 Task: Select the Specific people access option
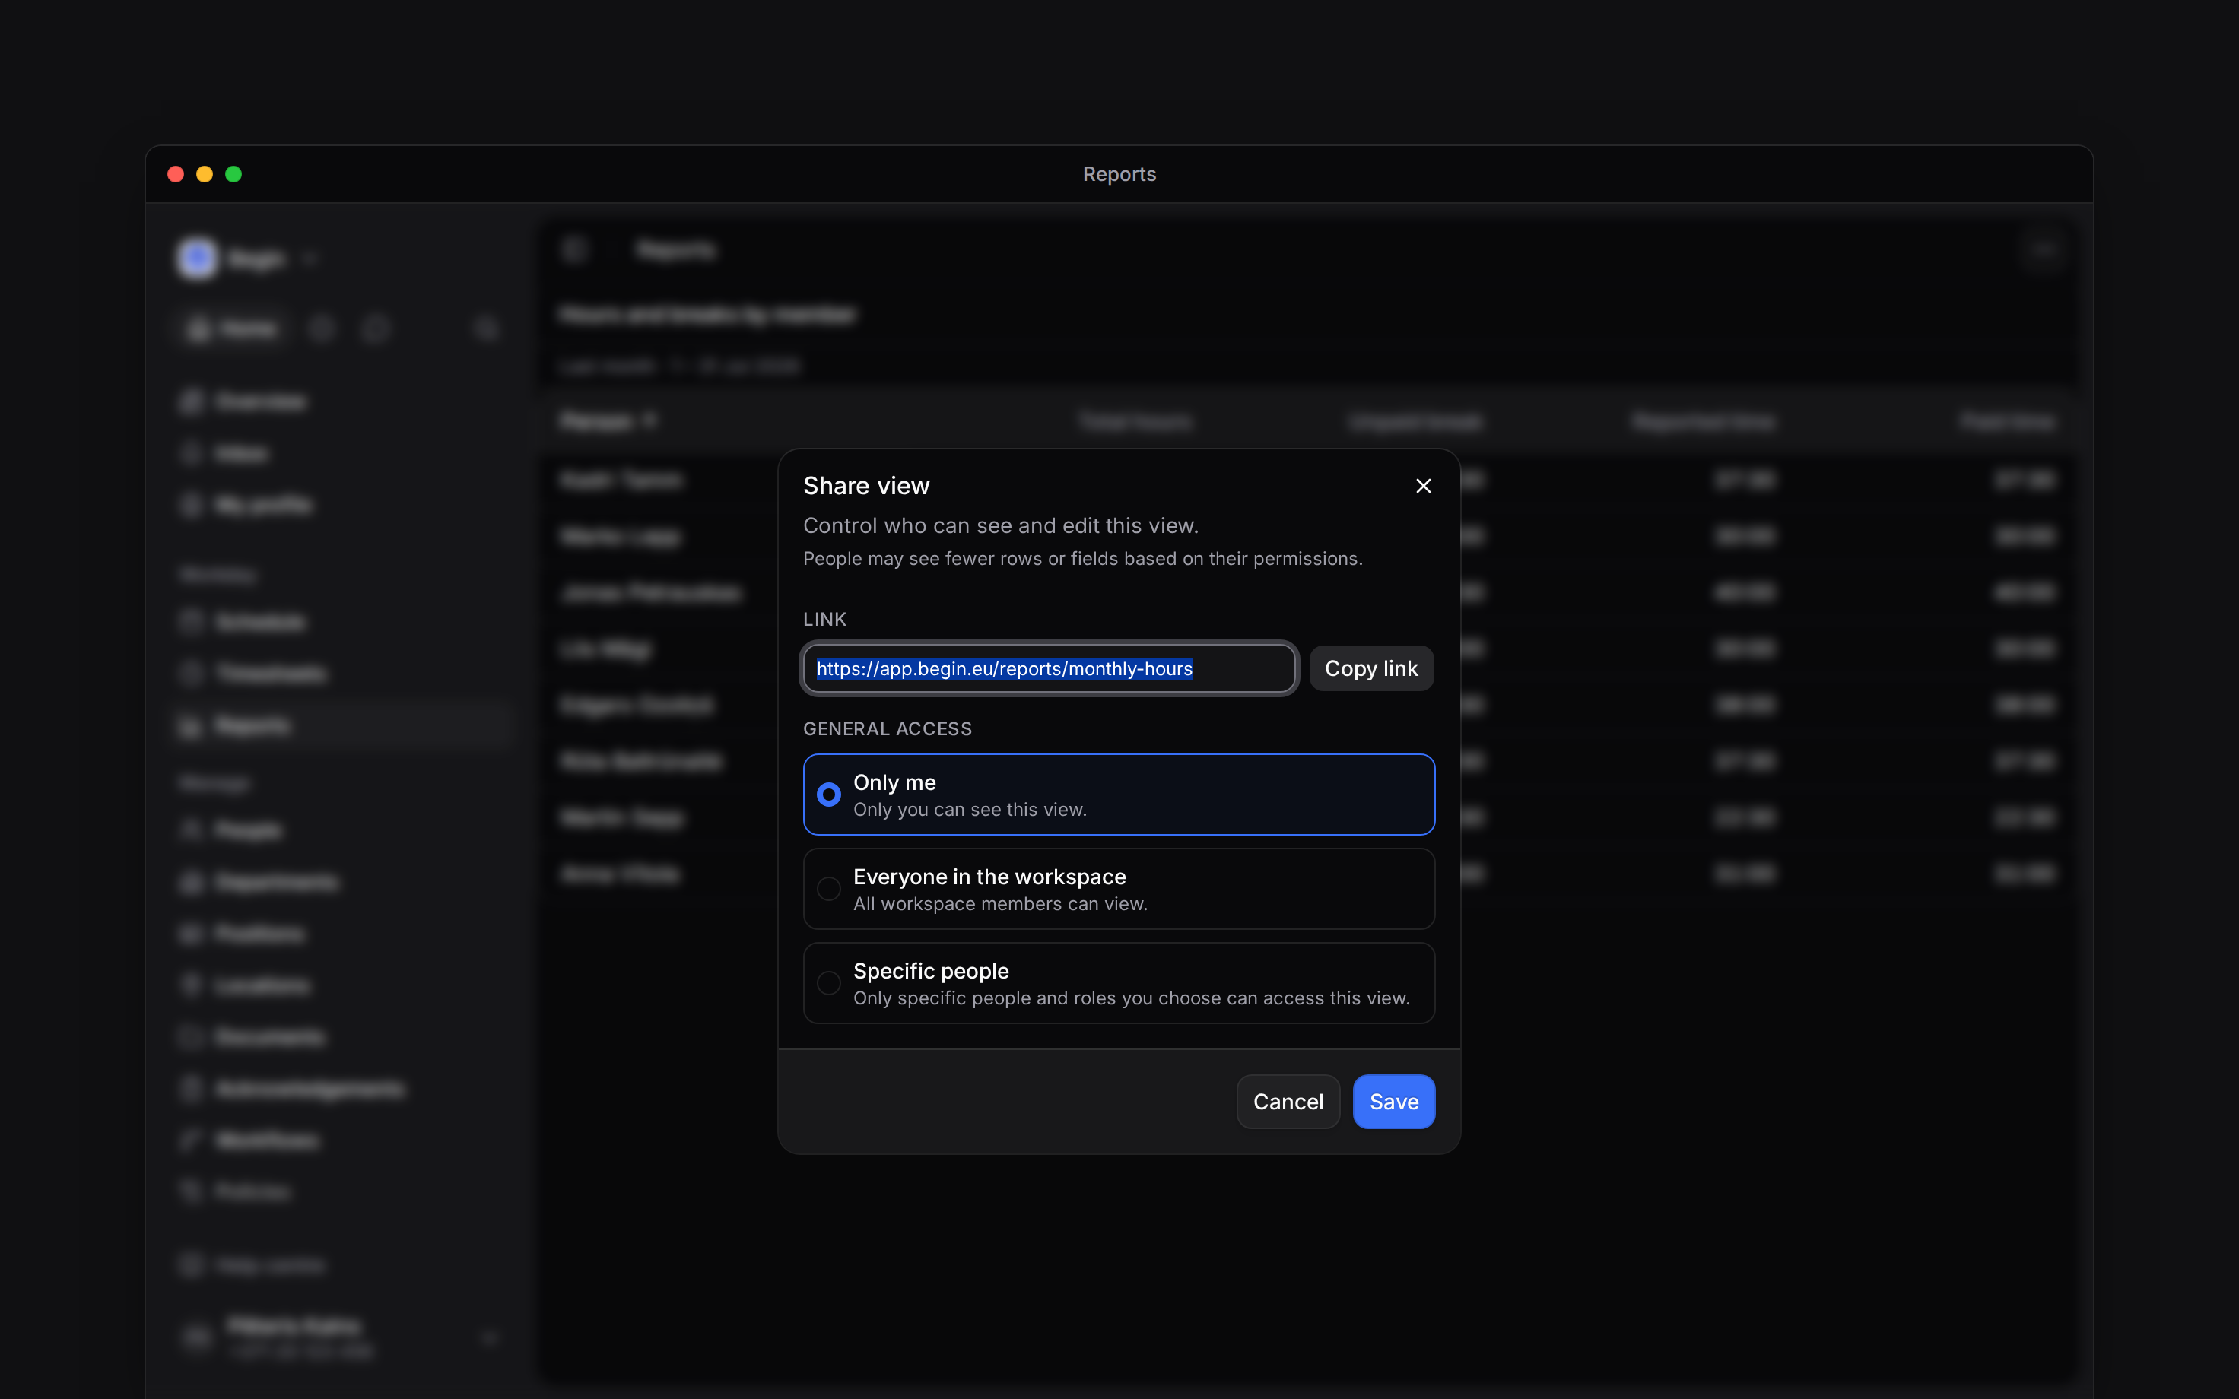click(1119, 984)
